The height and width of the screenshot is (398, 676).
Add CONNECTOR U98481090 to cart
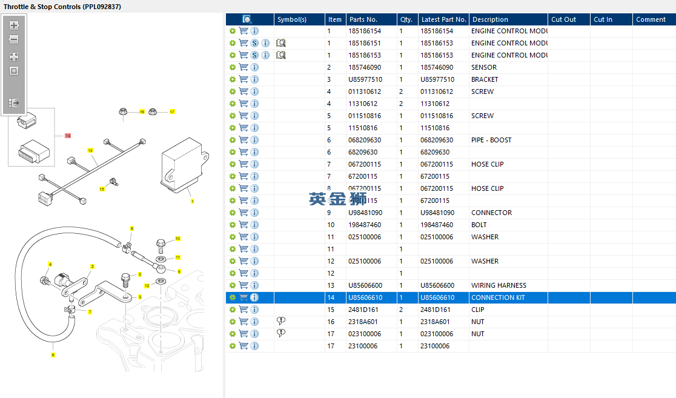[244, 213]
